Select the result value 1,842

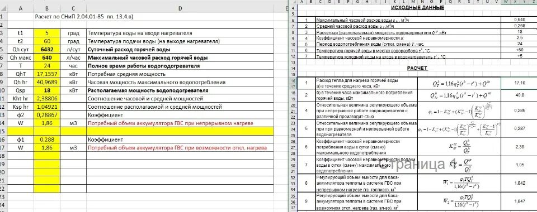(520, 182)
